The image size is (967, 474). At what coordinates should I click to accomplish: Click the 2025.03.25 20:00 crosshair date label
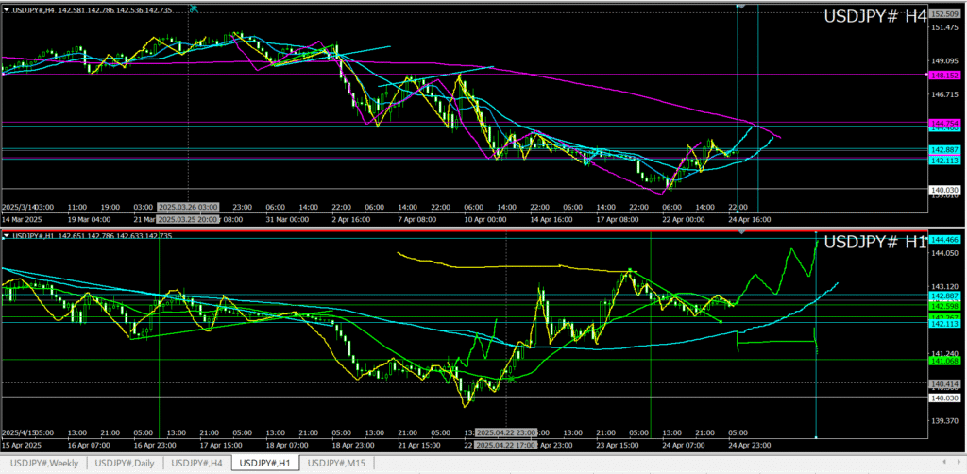coord(188,219)
